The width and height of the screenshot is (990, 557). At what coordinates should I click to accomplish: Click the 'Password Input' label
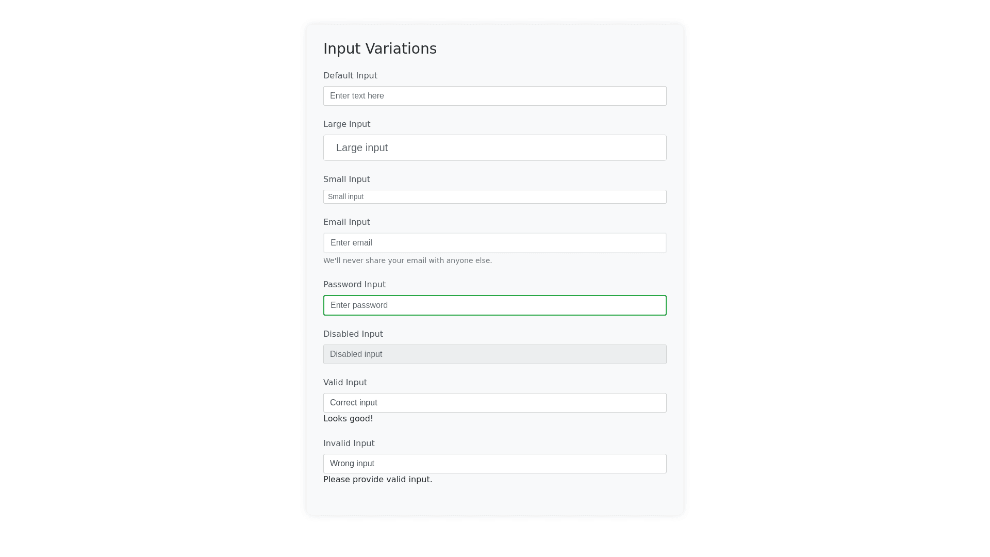354,285
